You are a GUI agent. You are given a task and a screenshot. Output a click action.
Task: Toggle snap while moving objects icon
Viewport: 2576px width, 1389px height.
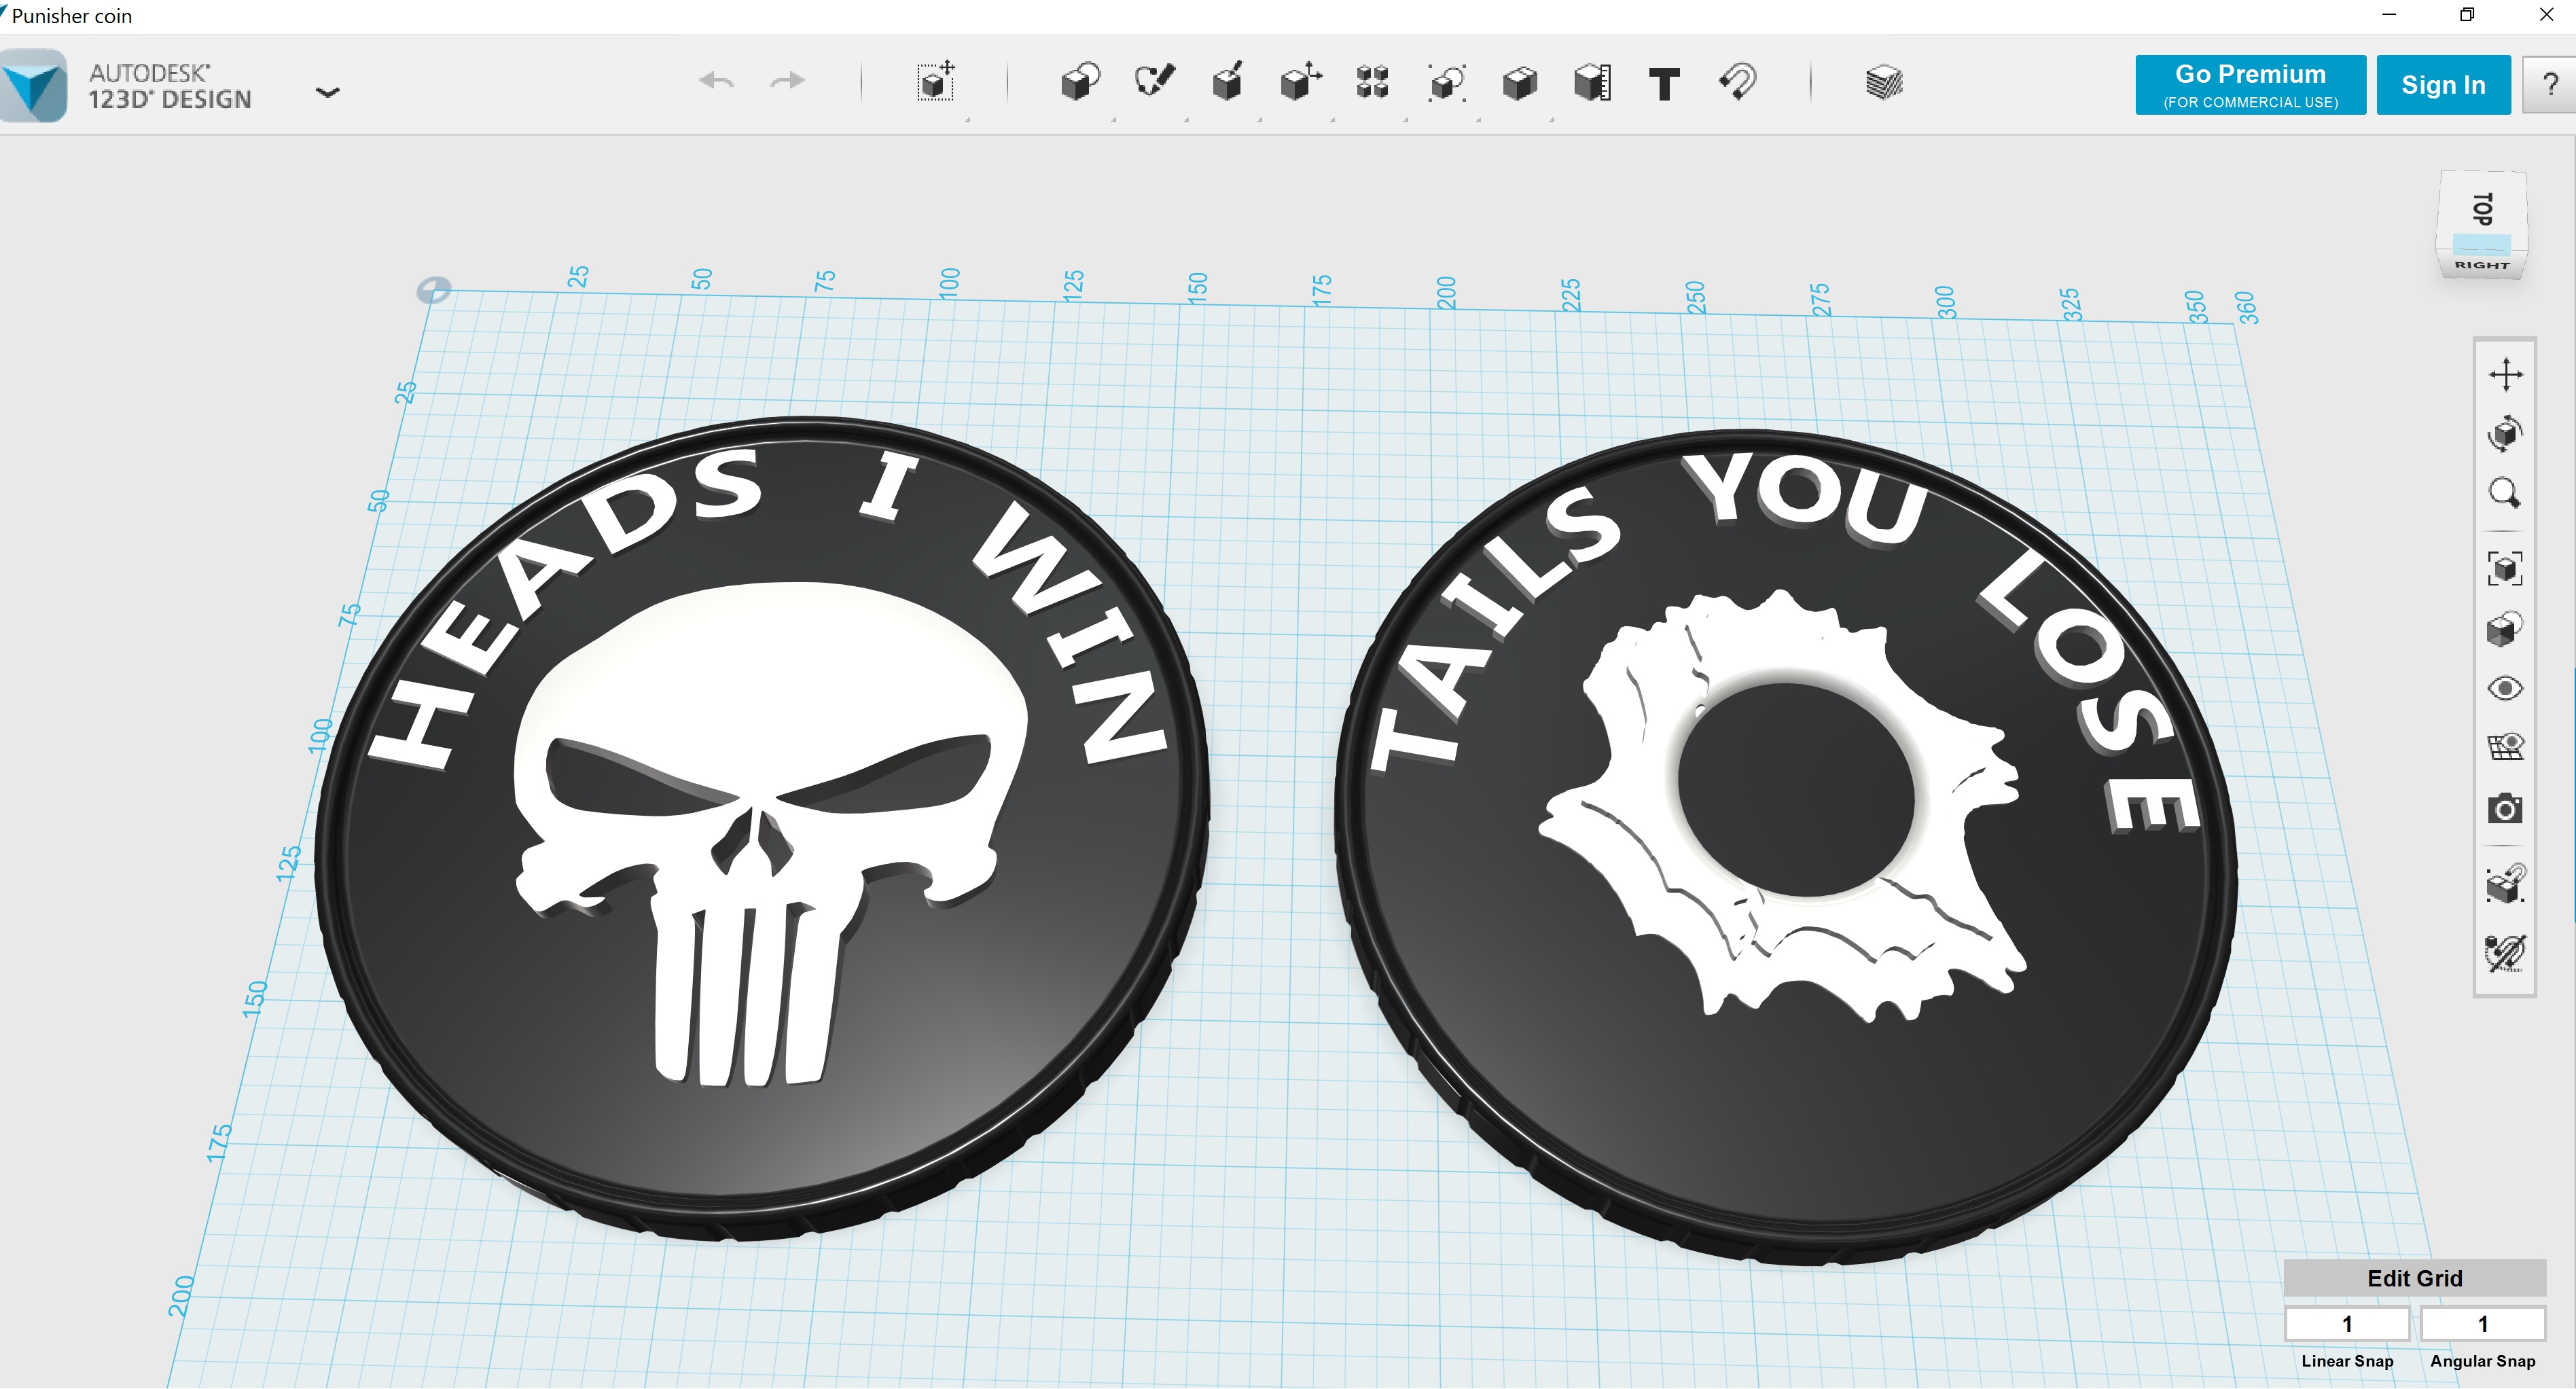click(2505, 884)
